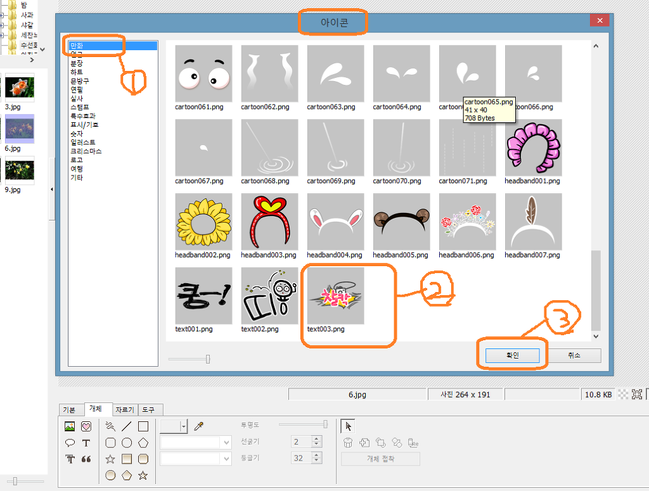
Task: Open the heart icon object tool
Action: (86, 426)
